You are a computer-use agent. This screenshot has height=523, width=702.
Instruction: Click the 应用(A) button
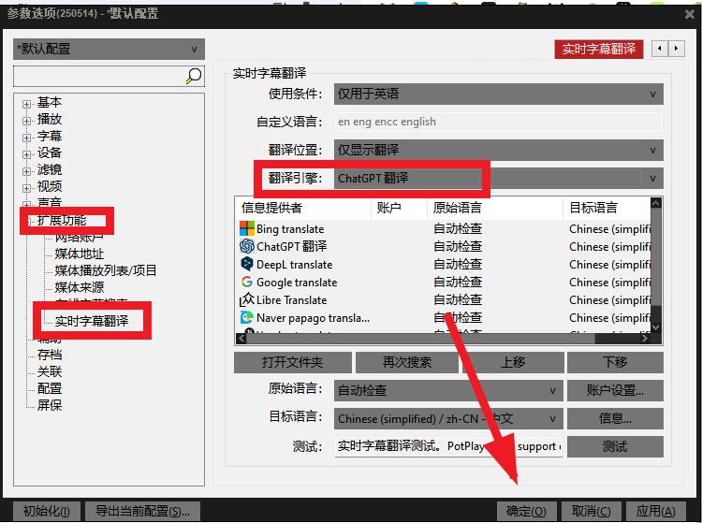pyautogui.click(x=655, y=511)
